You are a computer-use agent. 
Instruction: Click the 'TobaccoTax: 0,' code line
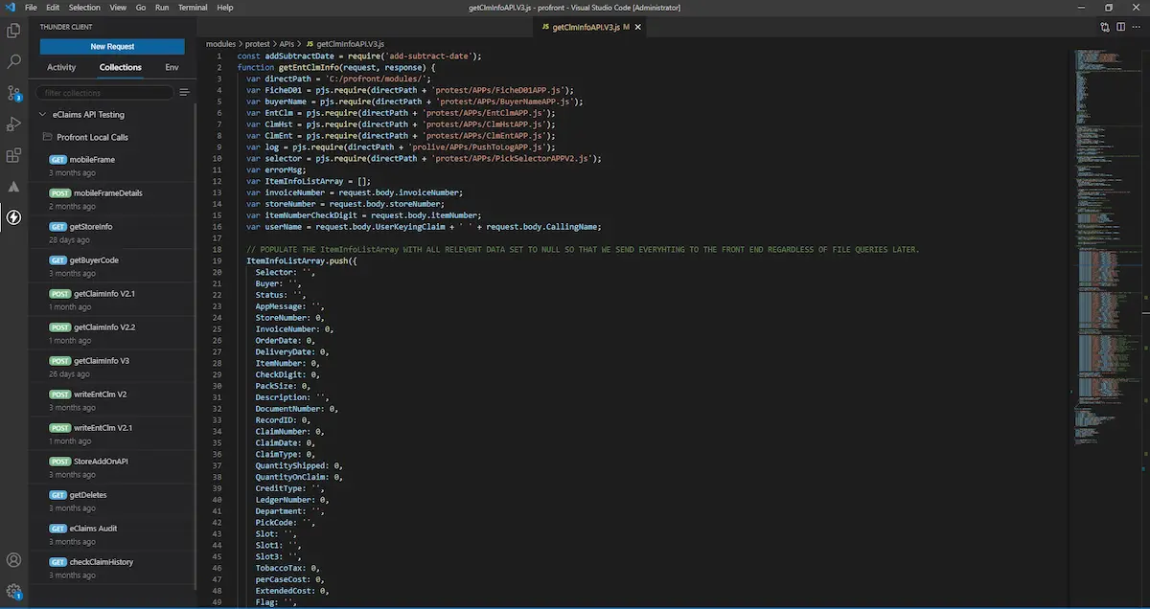[x=289, y=568]
